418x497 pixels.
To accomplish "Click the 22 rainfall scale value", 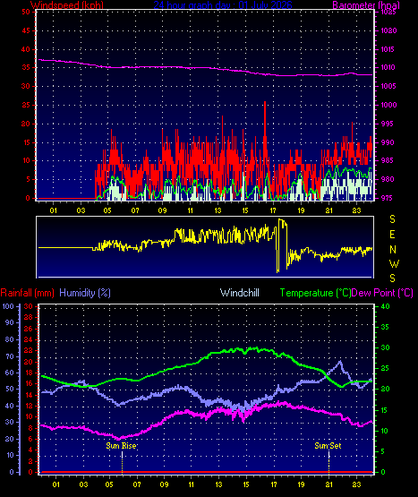I will click(29, 350).
